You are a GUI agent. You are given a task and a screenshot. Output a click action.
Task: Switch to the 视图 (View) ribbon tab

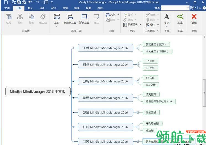[88, 8]
